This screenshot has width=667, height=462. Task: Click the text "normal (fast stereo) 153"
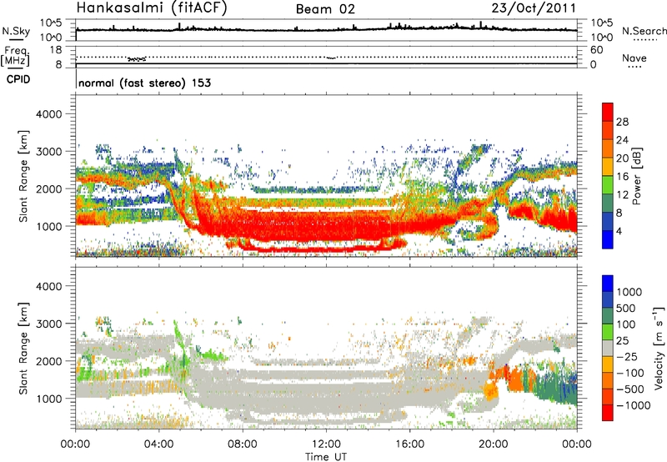click(144, 83)
